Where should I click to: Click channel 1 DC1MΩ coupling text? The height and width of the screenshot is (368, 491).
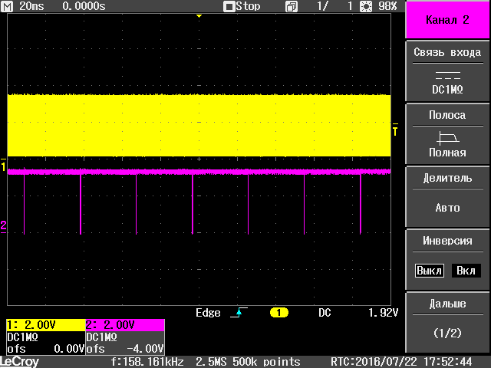point(22,337)
